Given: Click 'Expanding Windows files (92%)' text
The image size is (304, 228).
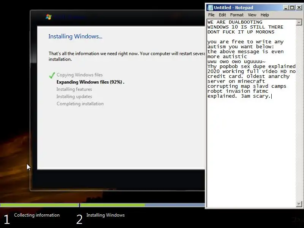Looking at the screenshot, I should 89,82.
